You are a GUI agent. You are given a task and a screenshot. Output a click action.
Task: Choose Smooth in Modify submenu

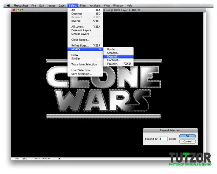point(118,53)
